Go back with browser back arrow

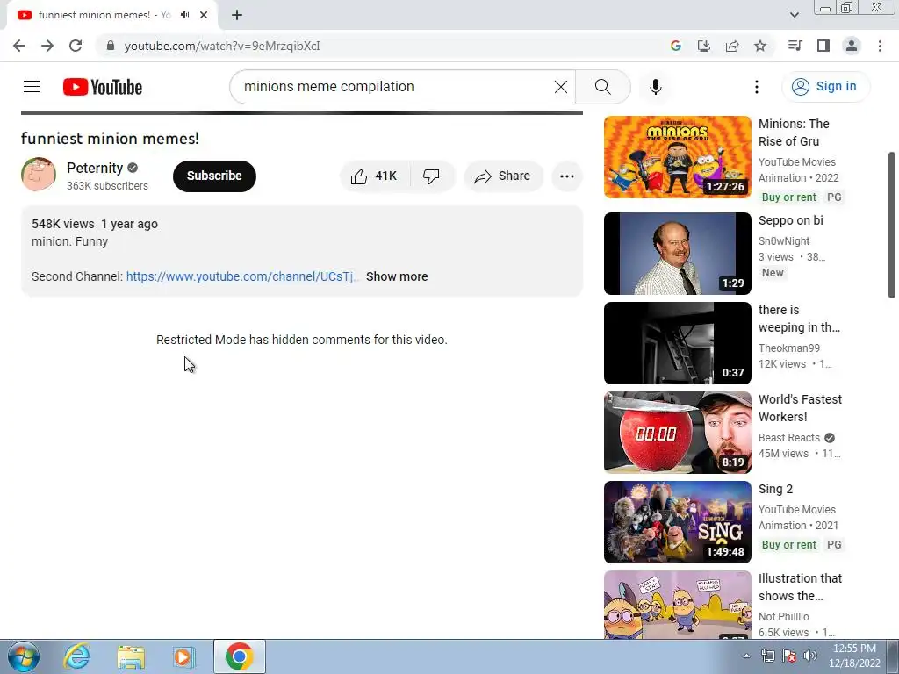(19, 46)
